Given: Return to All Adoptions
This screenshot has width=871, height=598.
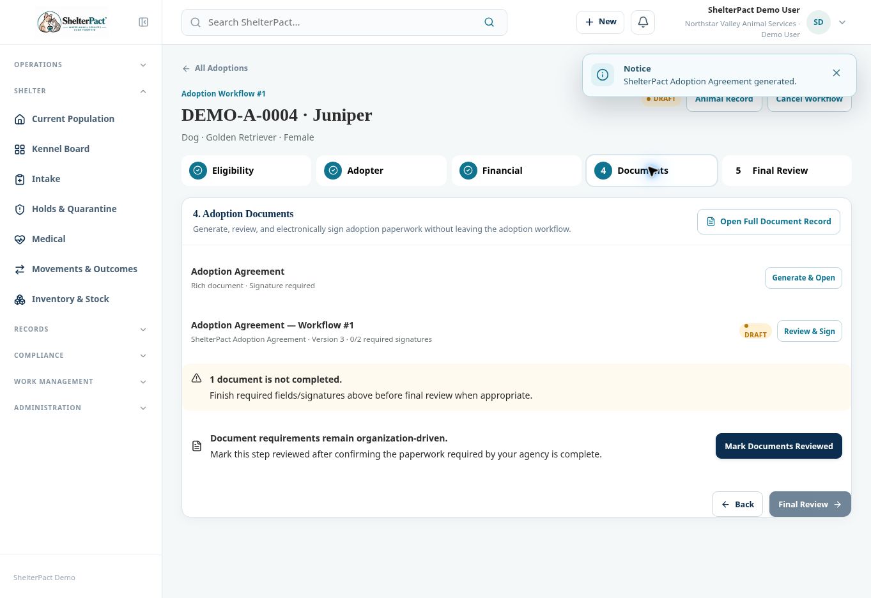Looking at the screenshot, I should [x=215, y=68].
